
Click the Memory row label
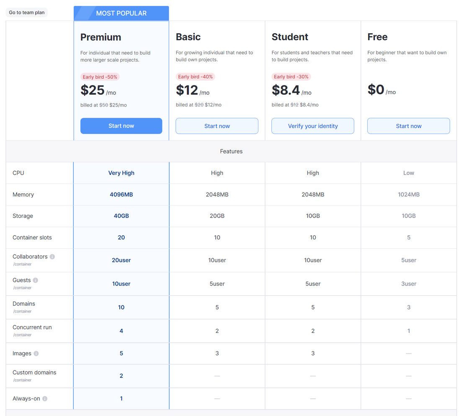click(x=23, y=195)
